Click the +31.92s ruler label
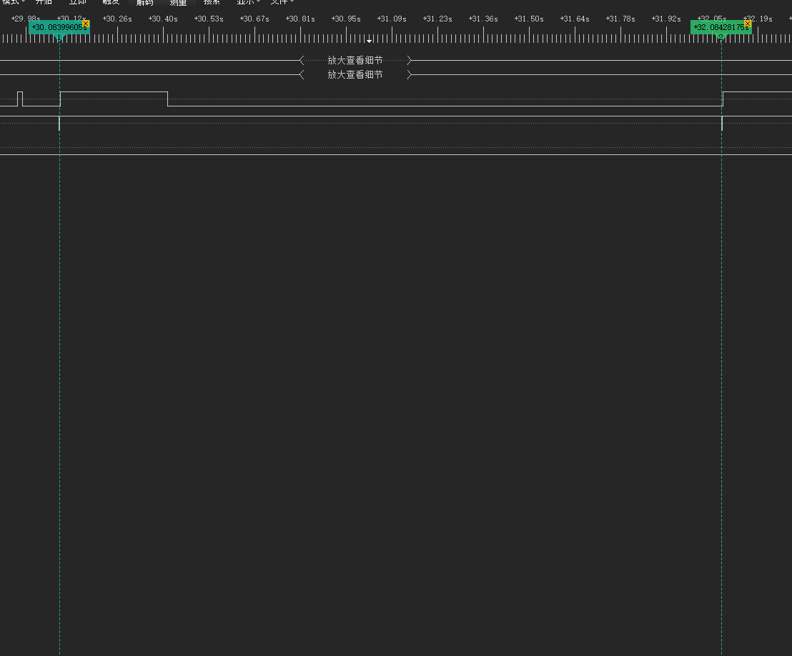Image resolution: width=792 pixels, height=656 pixels. coord(666,19)
